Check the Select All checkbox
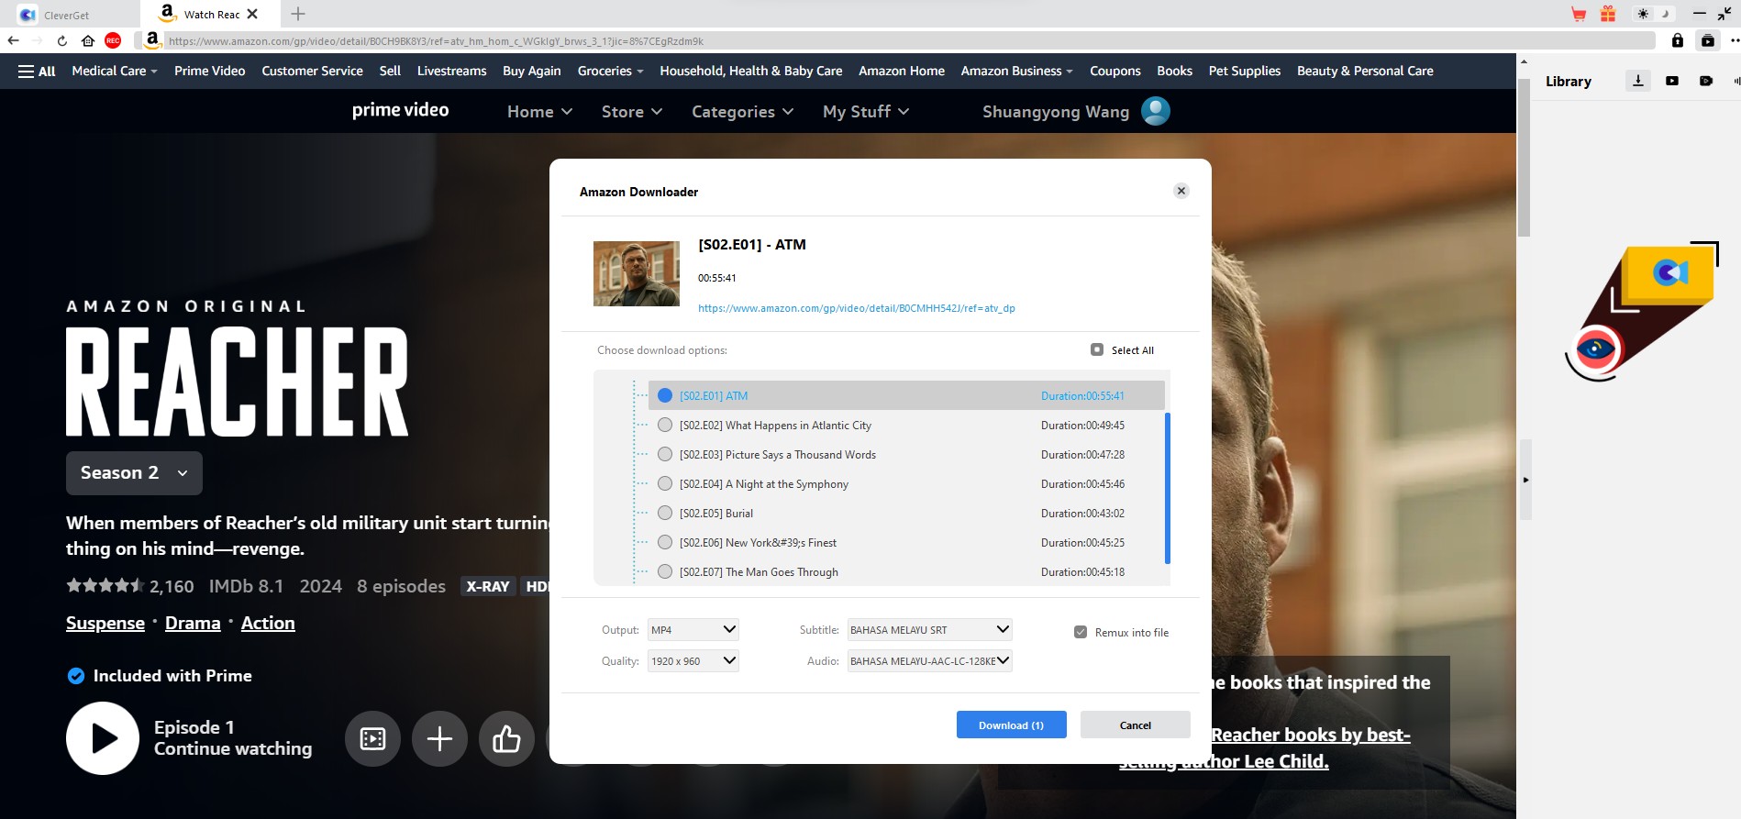 coord(1097,349)
